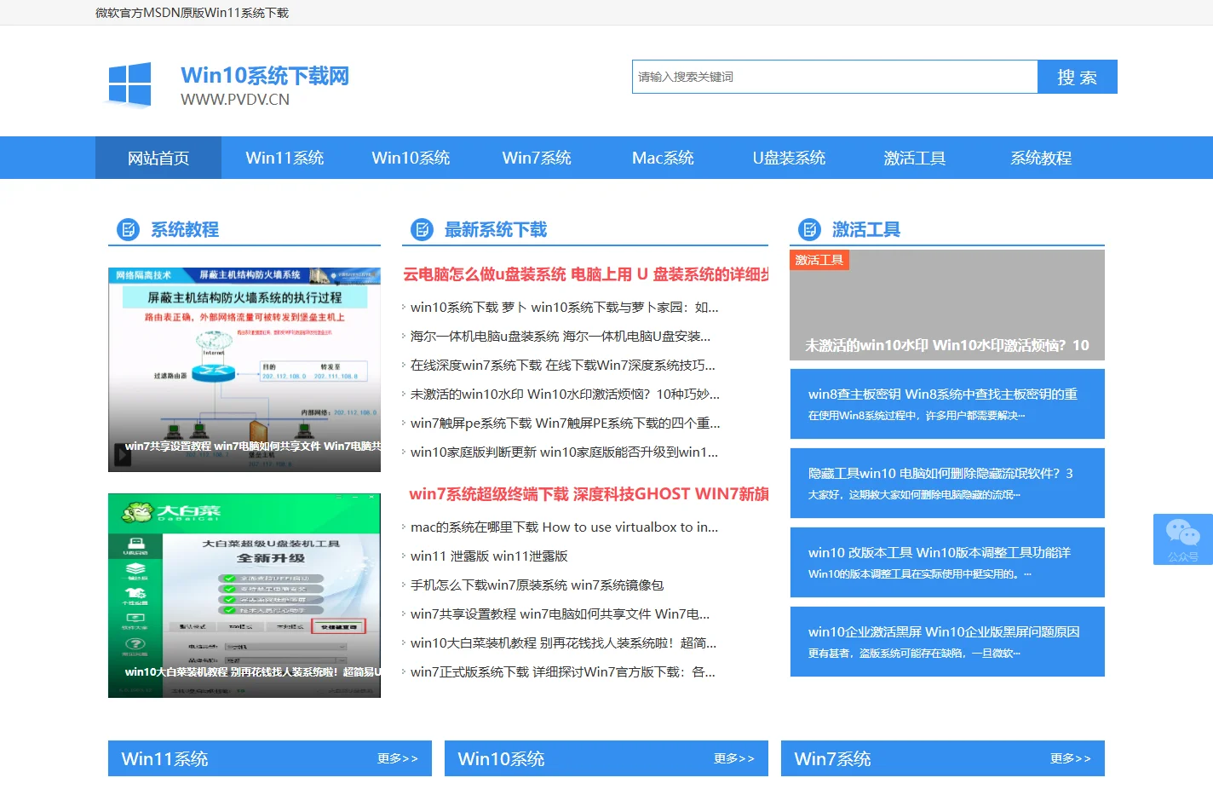Open card win10企业激活黑屏

click(947, 642)
